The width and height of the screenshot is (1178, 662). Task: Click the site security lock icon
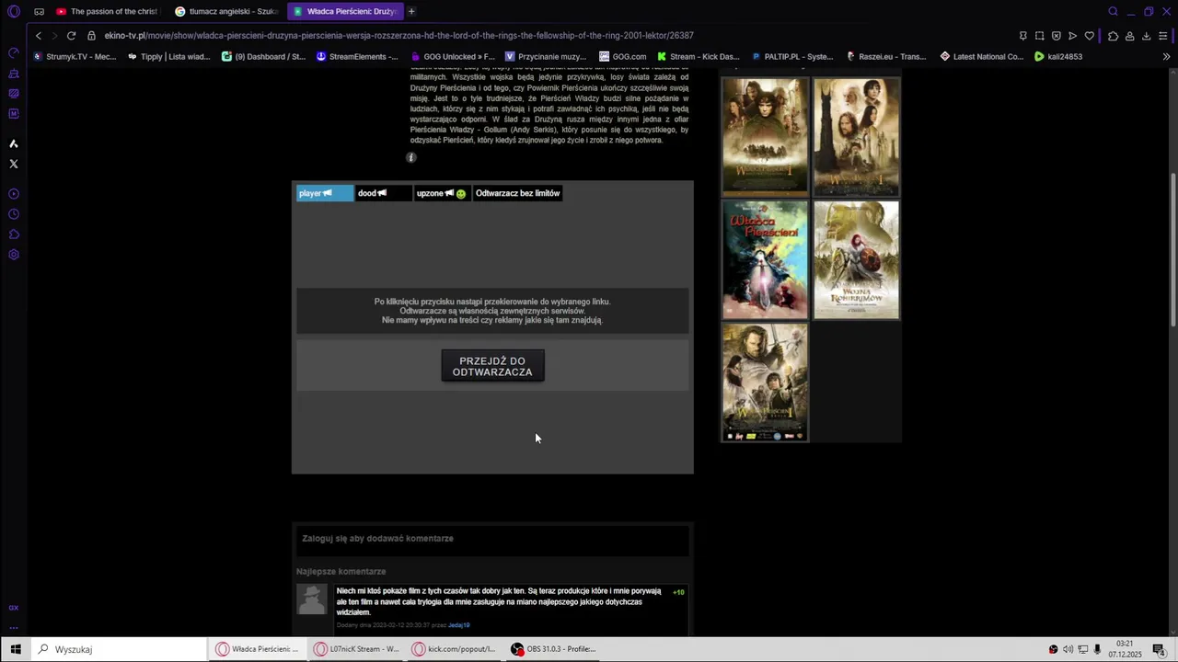coord(92,36)
